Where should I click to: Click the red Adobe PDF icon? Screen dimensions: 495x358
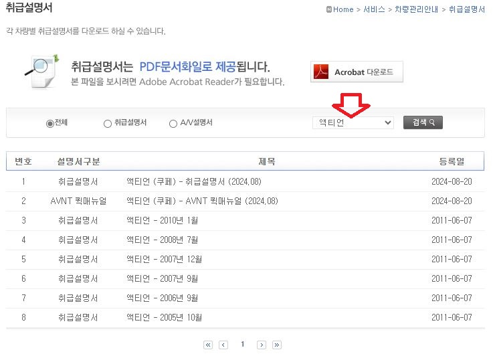pos(321,72)
